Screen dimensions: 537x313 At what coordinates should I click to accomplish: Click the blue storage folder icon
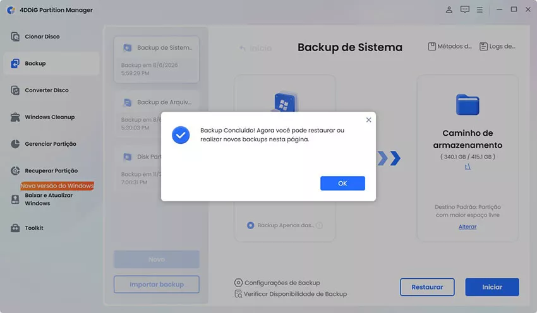[x=468, y=105]
